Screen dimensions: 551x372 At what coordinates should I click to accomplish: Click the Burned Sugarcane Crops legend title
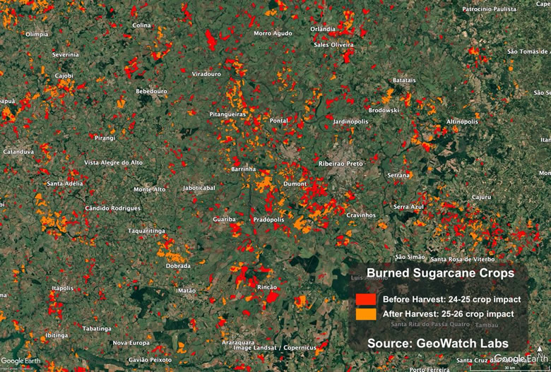pyautogui.click(x=439, y=273)
